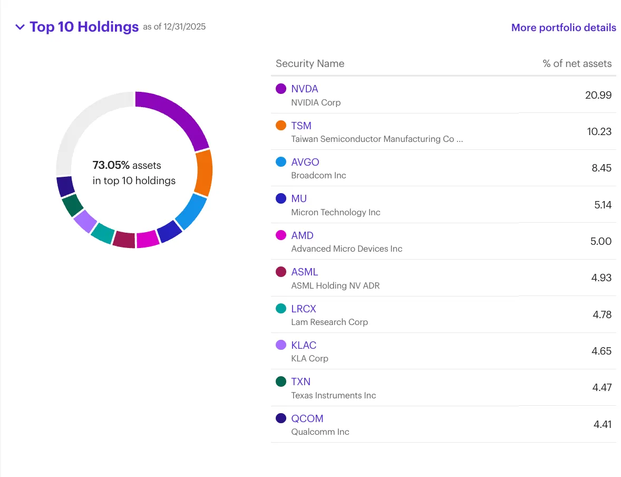
Task: Click the 5.00 value for AMD
Action: pos(601,242)
